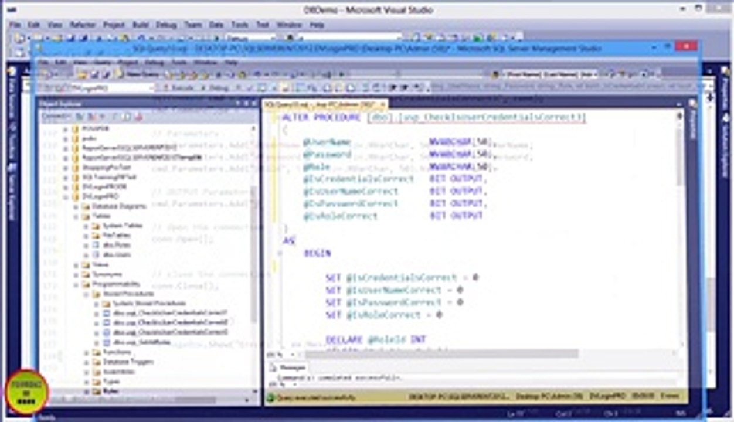734x422 pixels.
Task: Open the Refactor menu in Visual Studio
Action: (82, 25)
